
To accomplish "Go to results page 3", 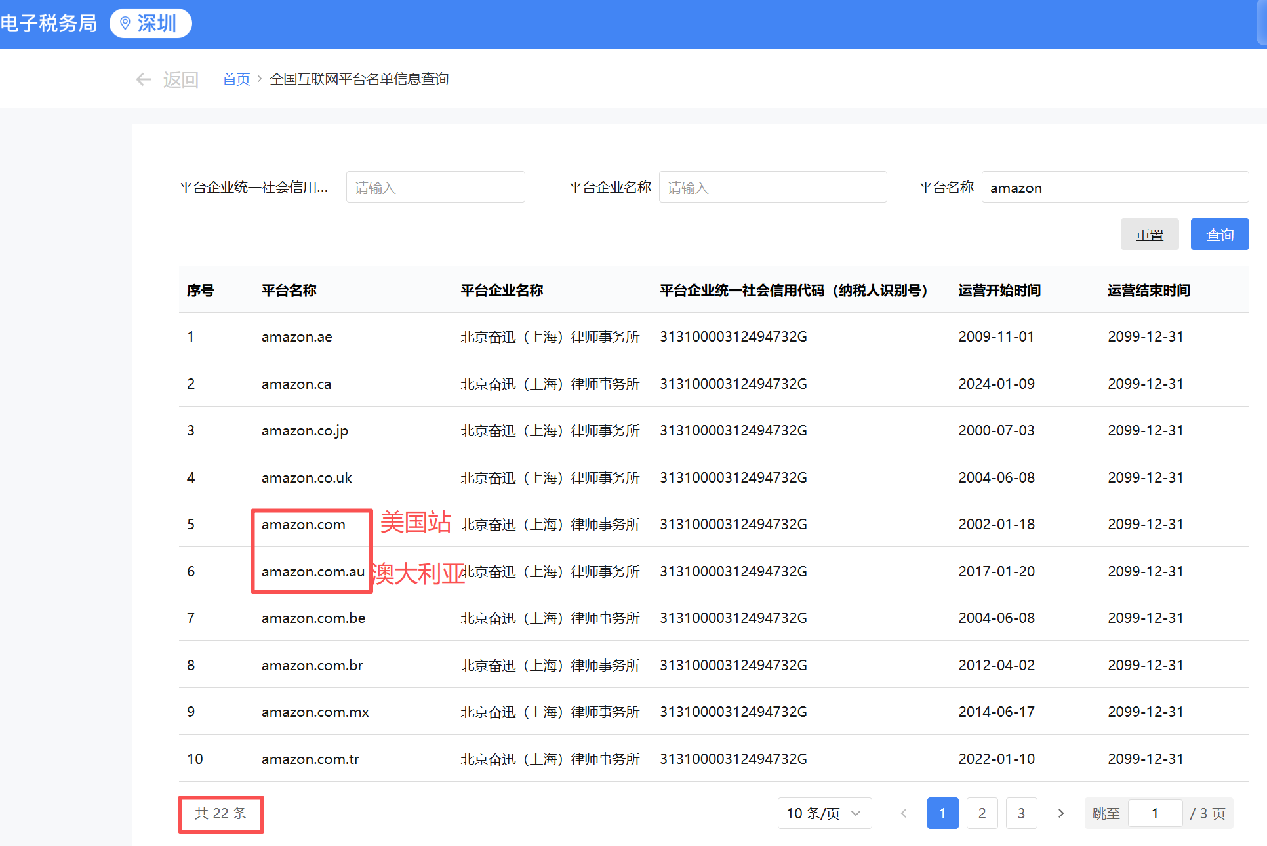I will click(x=1021, y=813).
